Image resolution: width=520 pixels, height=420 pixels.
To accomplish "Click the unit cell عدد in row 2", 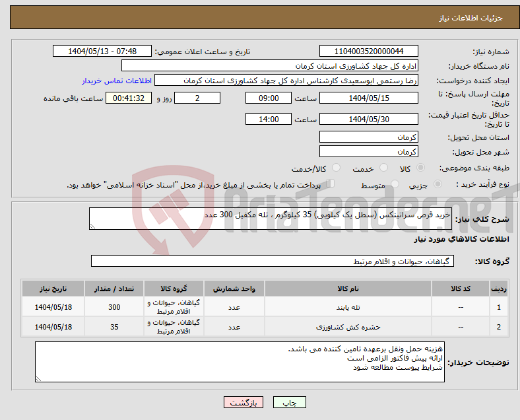I will (x=234, y=327).
